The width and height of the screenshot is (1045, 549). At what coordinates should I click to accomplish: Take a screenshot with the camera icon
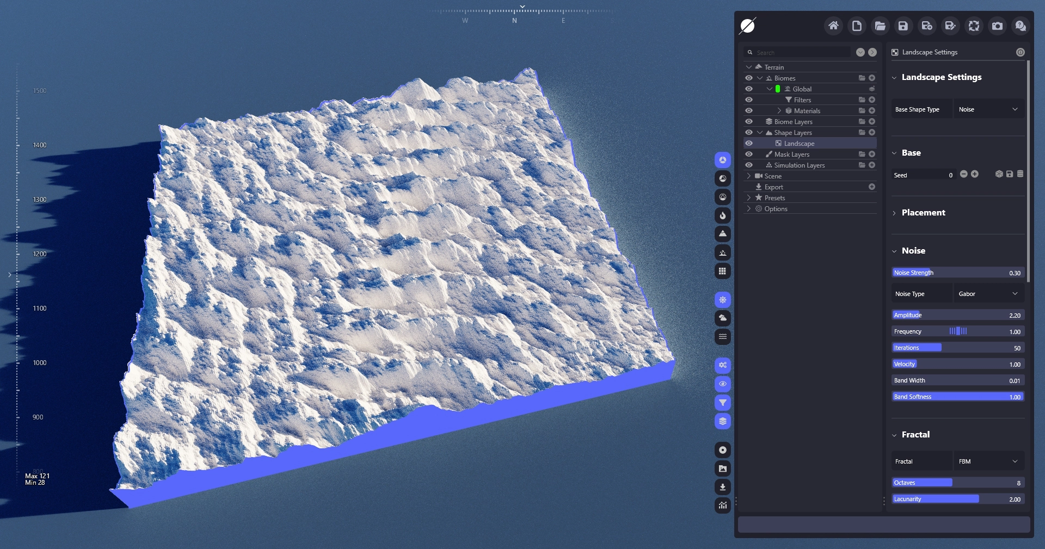(x=997, y=26)
